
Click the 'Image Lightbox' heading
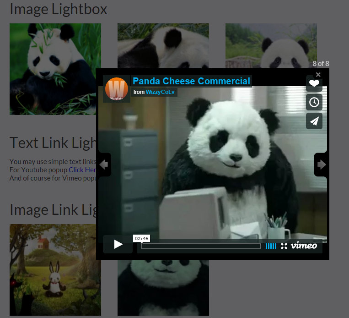58,9
